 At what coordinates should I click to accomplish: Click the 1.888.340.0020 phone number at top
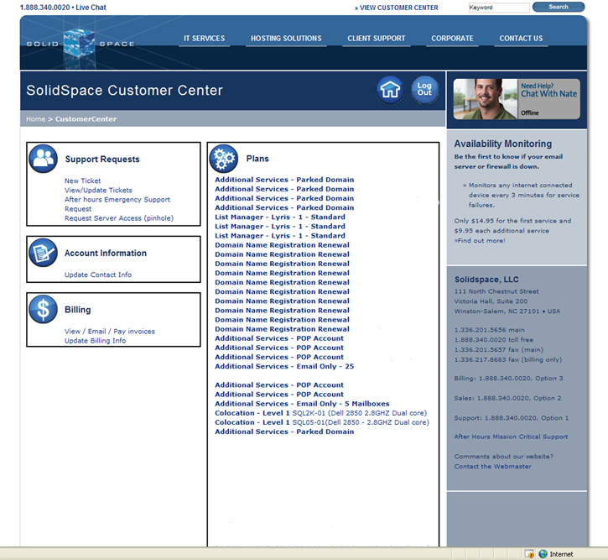pyautogui.click(x=45, y=8)
